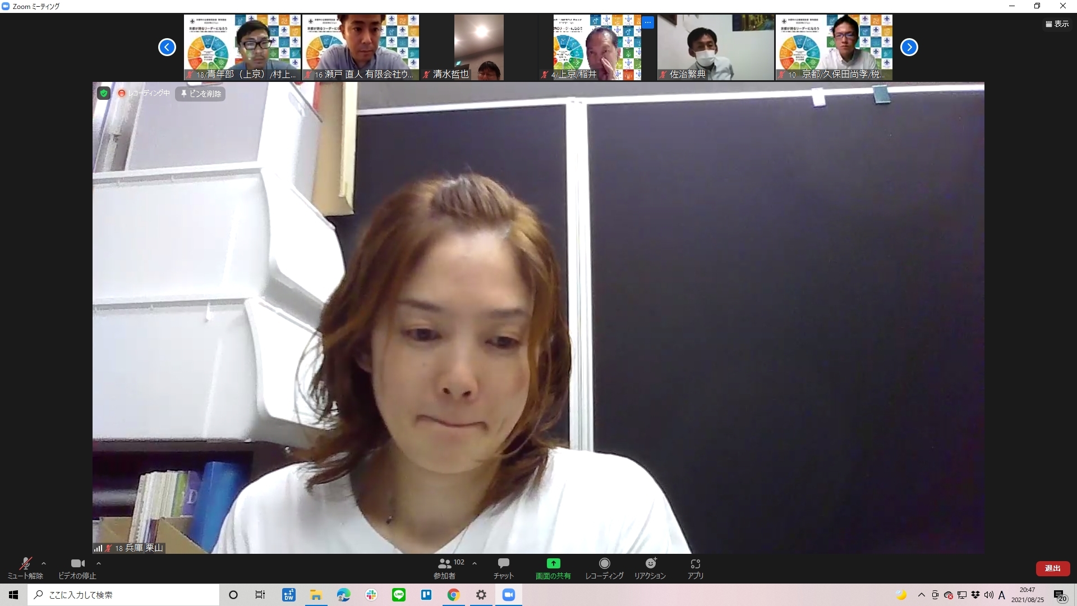Open the Reactions menu
1077x606 pixels.
pyautogui.click(x=650, y=568)
